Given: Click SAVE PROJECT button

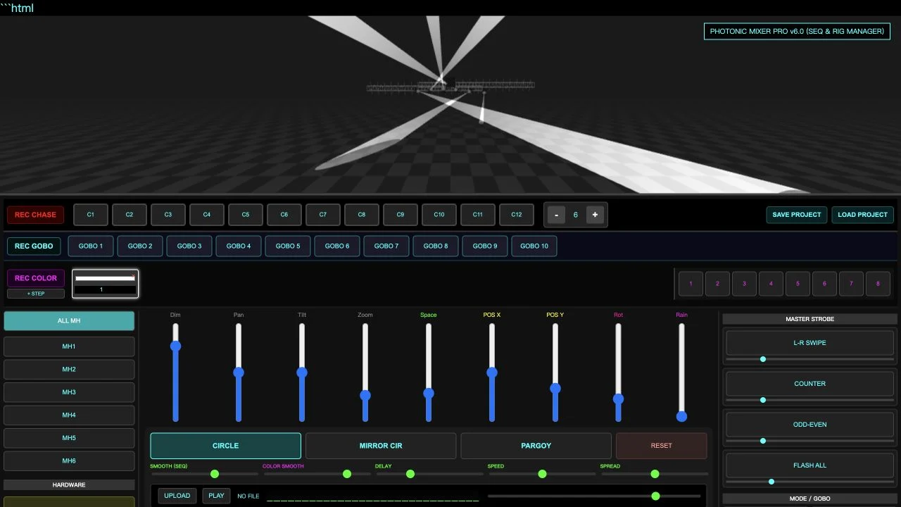Looking at the screenshot, I should 797,215.
